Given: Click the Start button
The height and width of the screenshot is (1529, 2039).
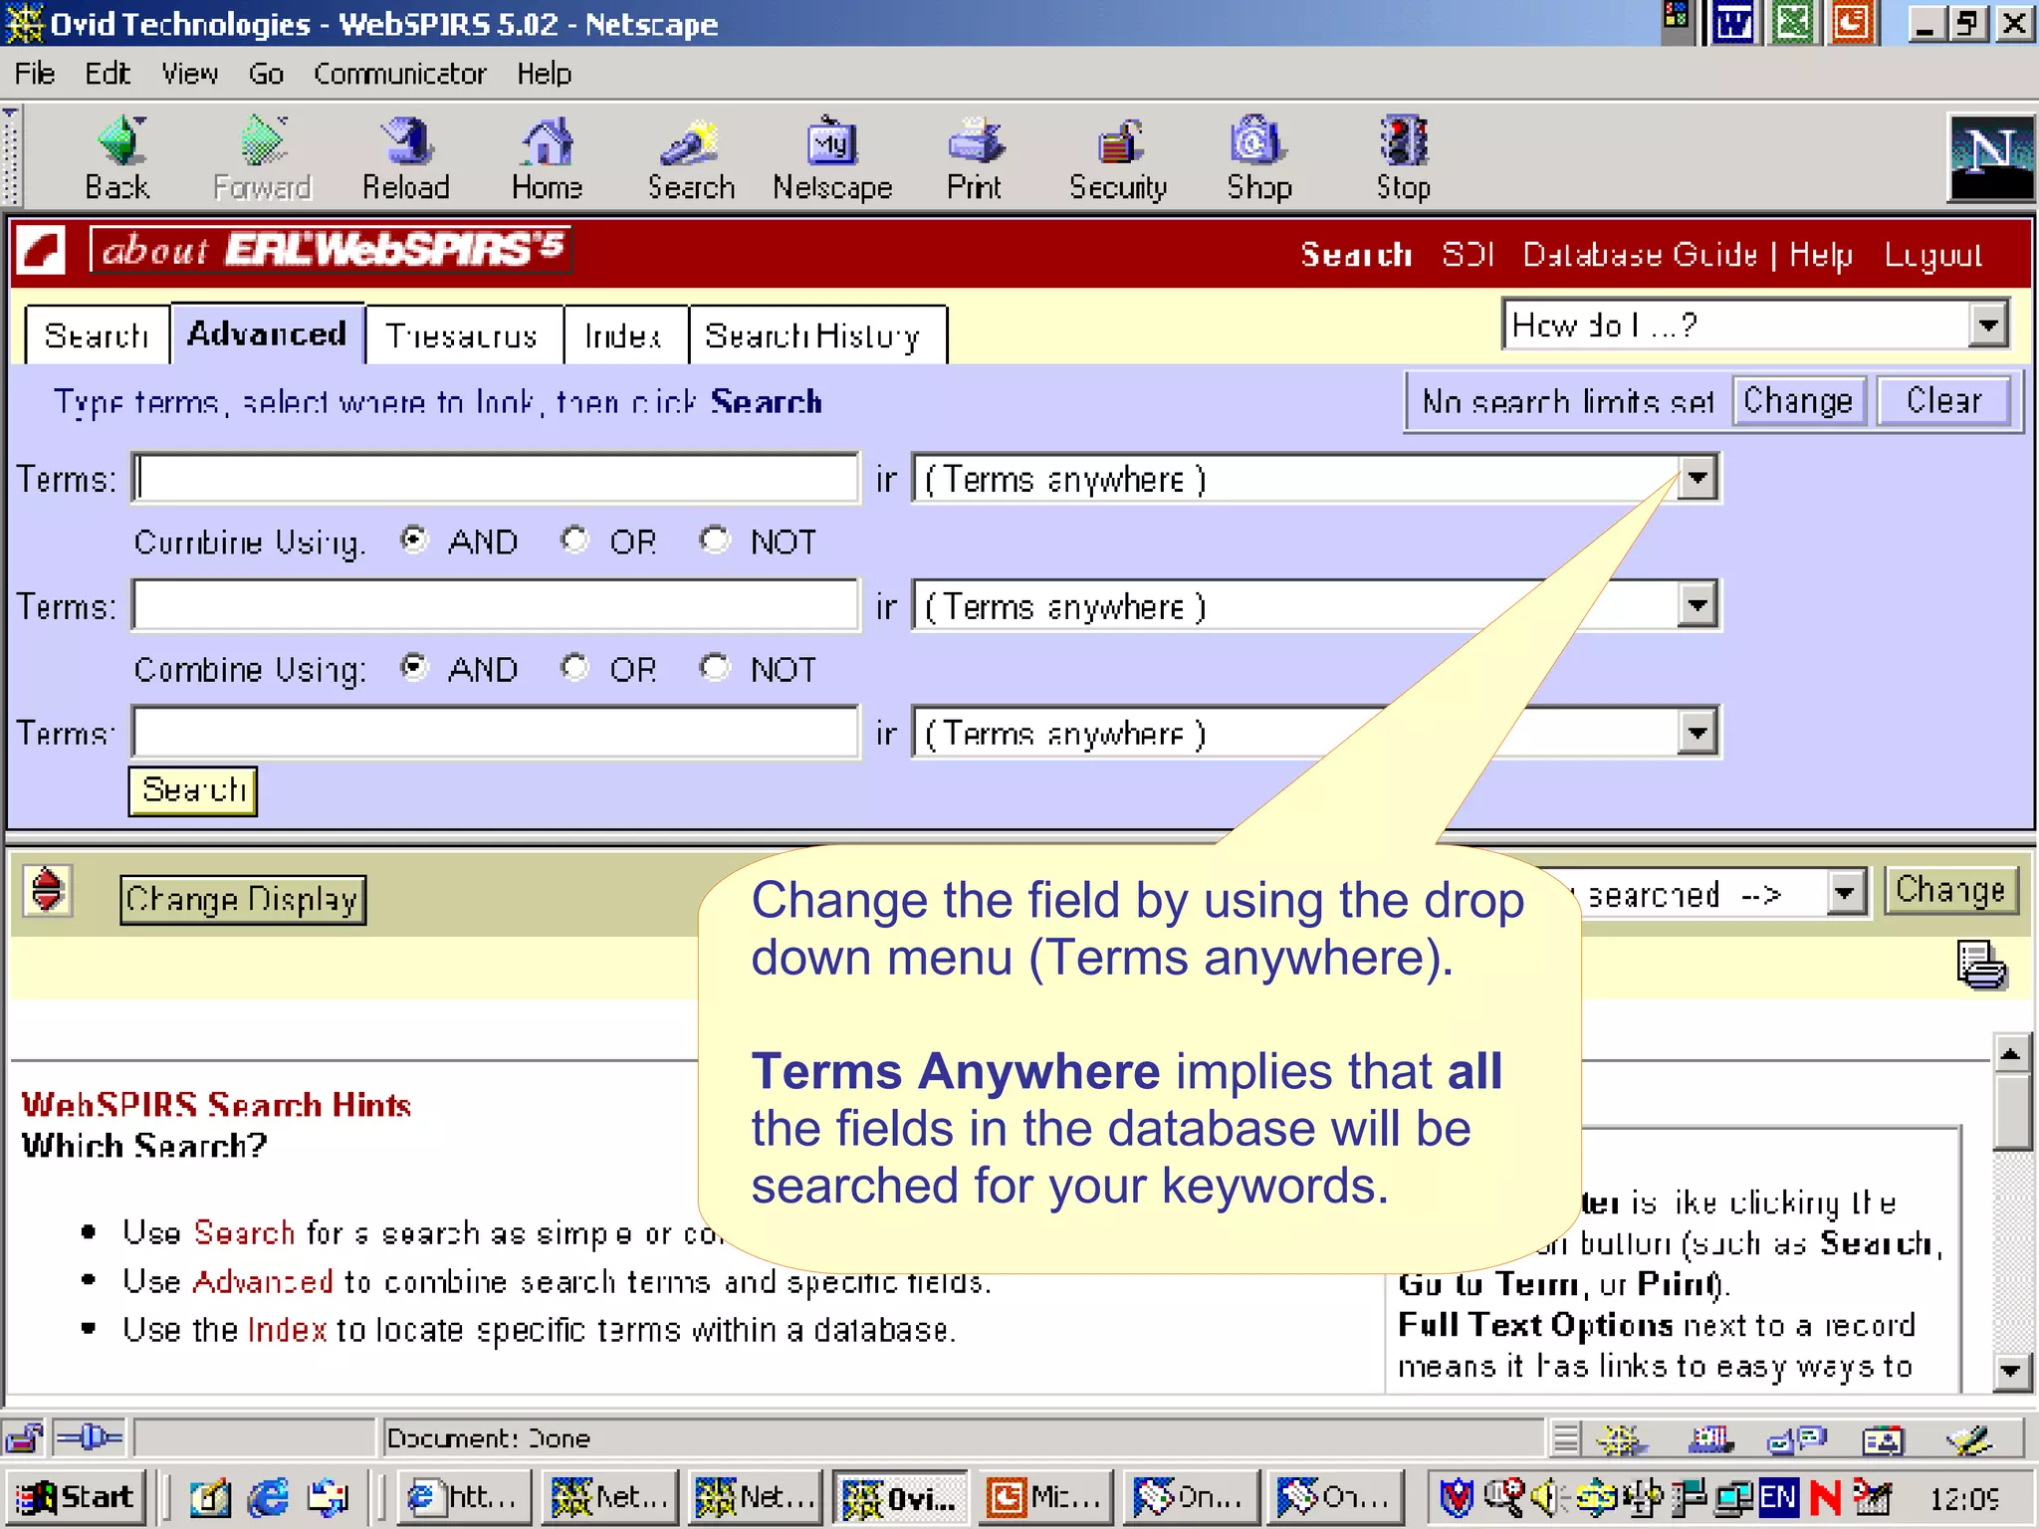Looking at the screenshot, I should pos(78,1496).
